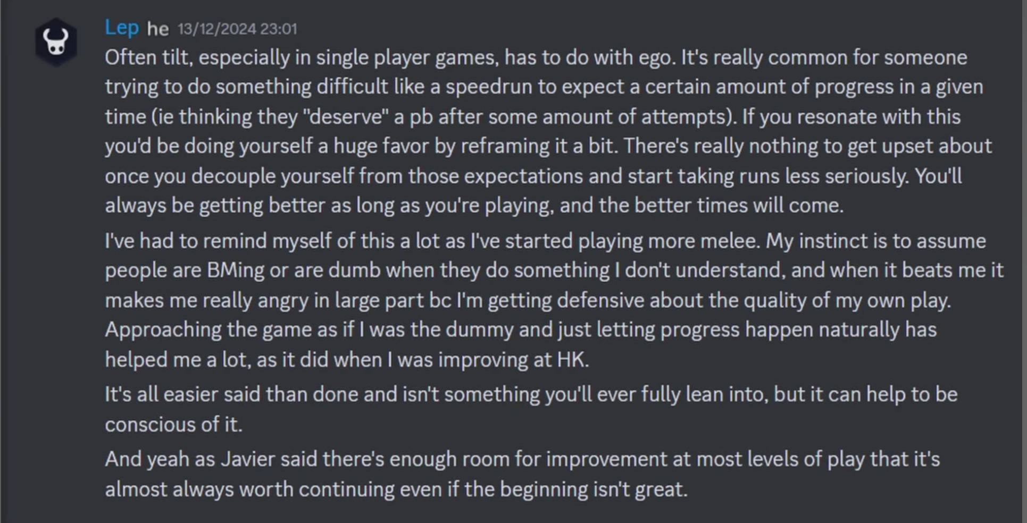Click the 13/12/2024 23:01 message timestamp

[x=237, y=29]
